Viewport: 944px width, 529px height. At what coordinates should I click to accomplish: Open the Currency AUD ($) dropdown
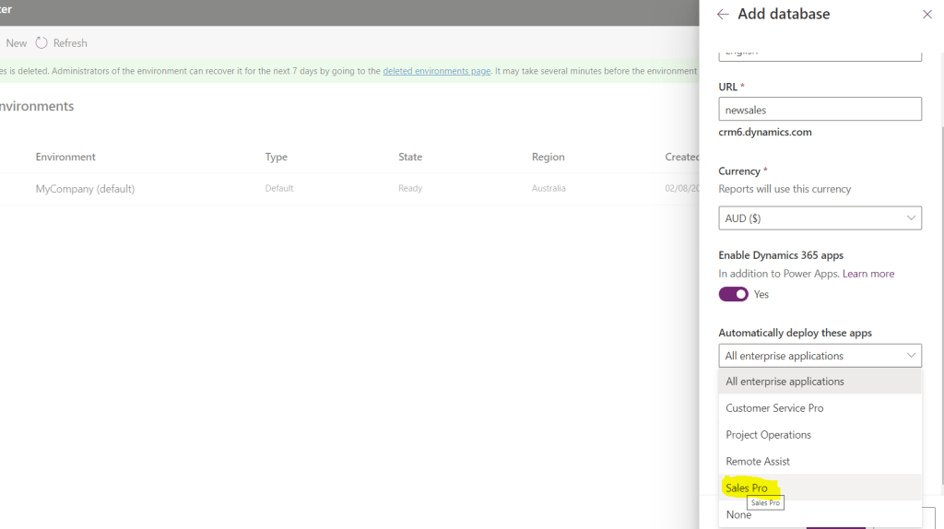820,218
